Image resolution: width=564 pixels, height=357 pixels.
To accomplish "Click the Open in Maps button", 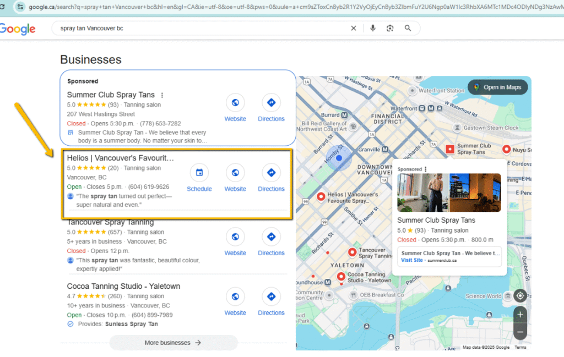I will 498,87.
